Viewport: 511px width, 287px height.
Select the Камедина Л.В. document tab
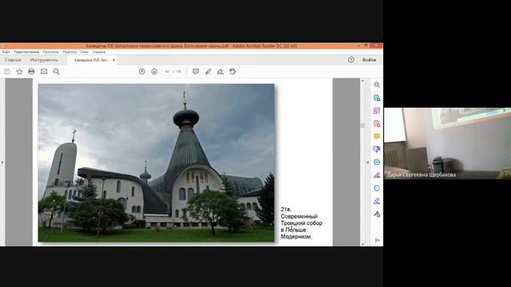point(92,60)
